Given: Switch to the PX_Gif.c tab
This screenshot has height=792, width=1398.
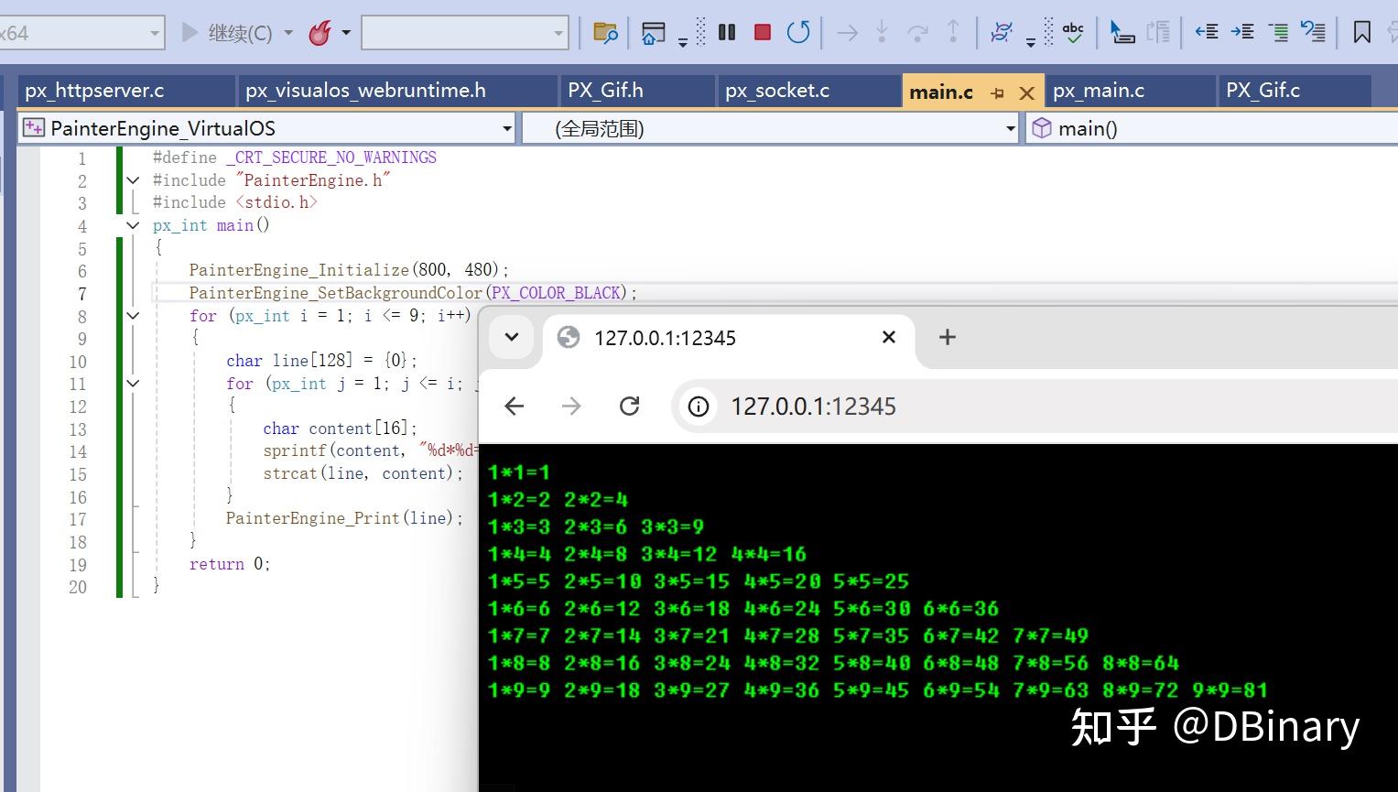Looking at the screenshot, I should (1294, 91).
